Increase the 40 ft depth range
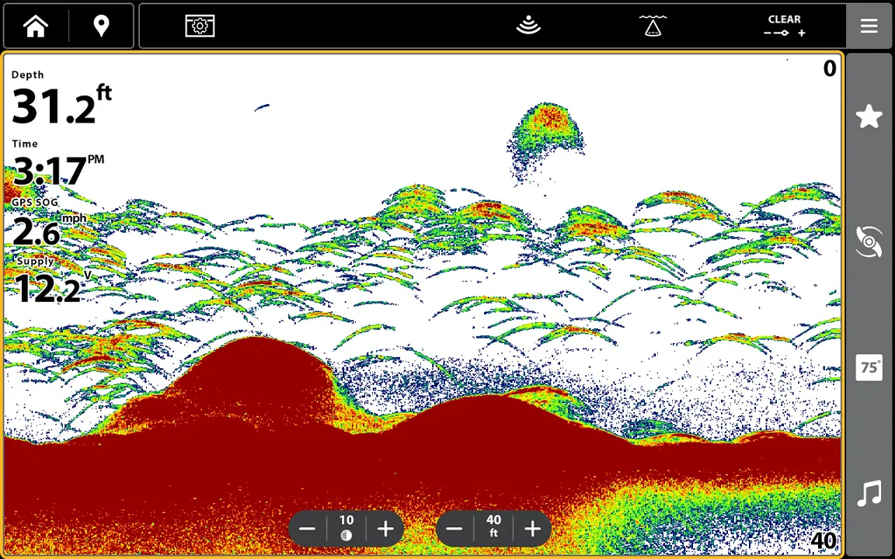895x559 pixels. (532, 529)
